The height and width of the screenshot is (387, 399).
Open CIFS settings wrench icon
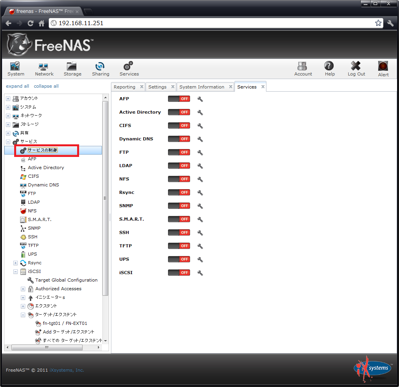click(200, 126)
